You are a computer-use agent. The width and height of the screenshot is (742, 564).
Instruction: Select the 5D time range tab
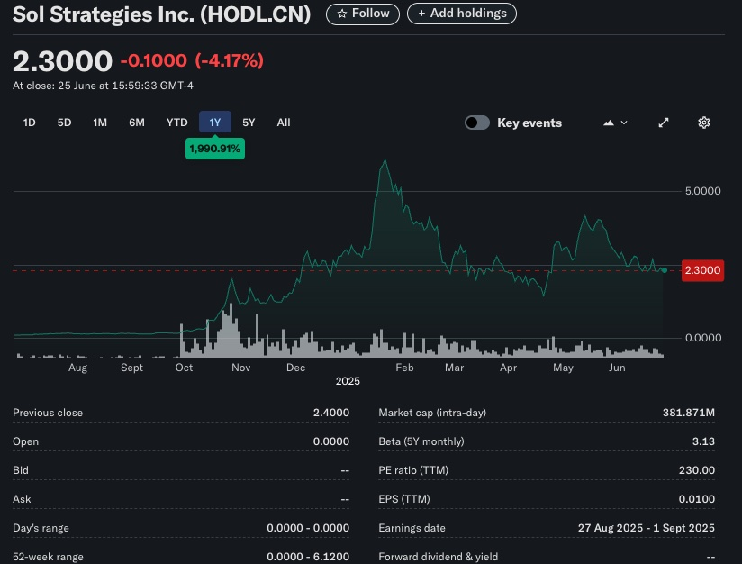click(64, 123)
